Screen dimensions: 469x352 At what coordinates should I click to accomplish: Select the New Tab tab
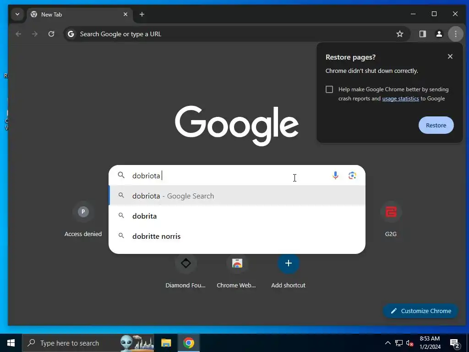pyautogui.click(x=80, y=14)
